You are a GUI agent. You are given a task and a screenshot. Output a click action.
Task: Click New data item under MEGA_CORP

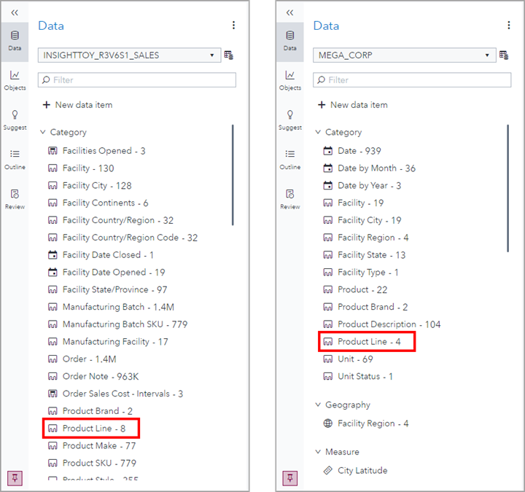pos(352,105)
